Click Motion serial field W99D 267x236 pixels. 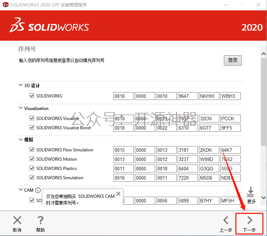(x=209, y=159)
